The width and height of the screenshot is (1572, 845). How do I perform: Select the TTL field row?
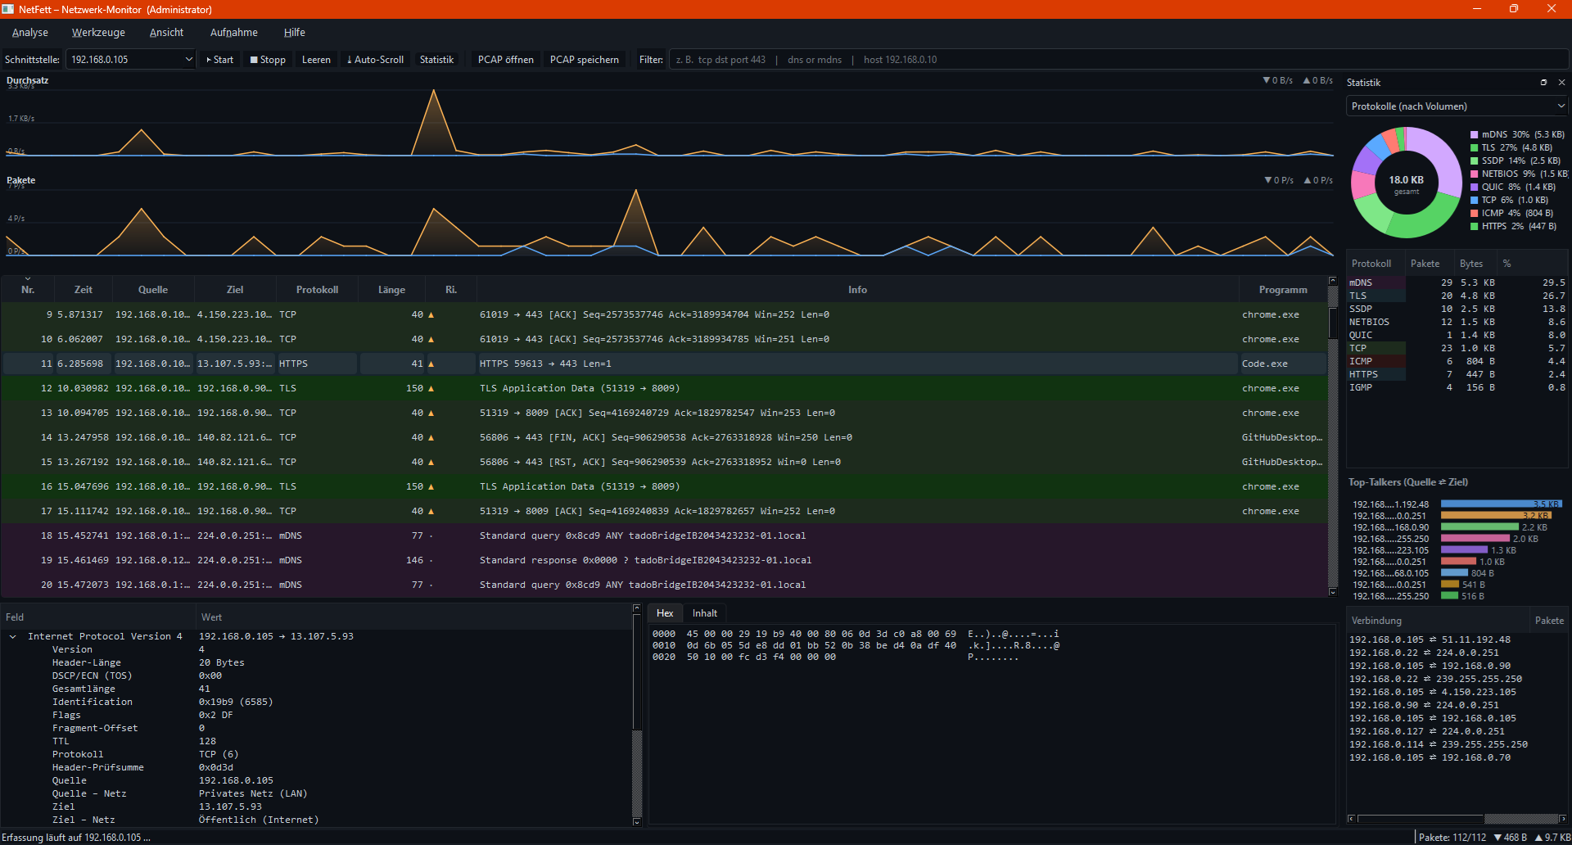[x=316, y=741]
